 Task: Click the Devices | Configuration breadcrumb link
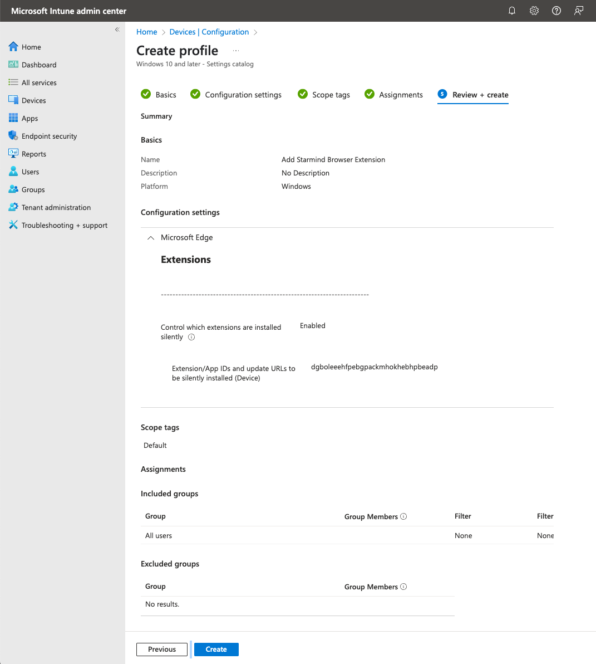(x=209, y=32)
